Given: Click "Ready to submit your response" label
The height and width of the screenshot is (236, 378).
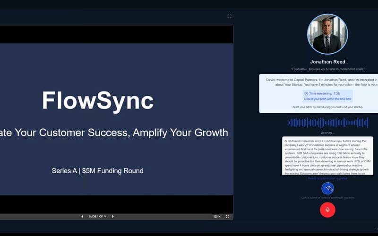Looking at the screenshot, I should (x=327, y=178).
